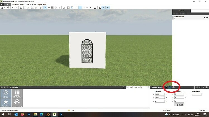
Task: Cut the selected object with scissors icon
Action: click(21, 8)
